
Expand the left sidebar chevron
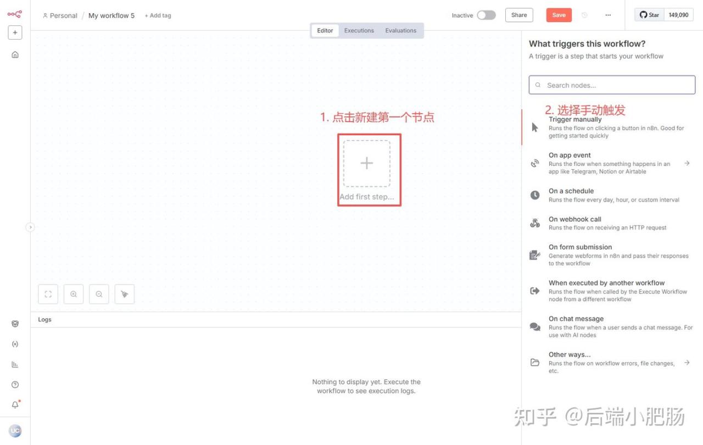(x=30, y=227)
